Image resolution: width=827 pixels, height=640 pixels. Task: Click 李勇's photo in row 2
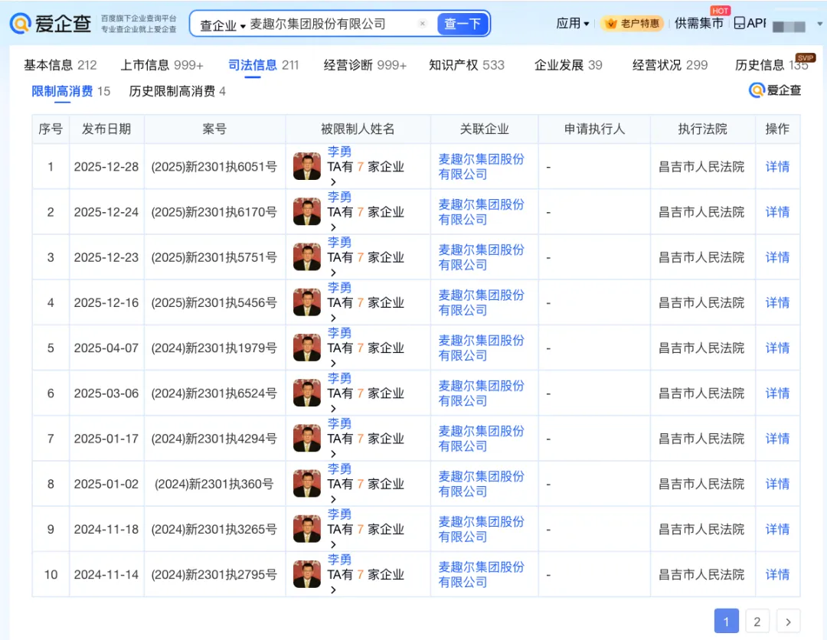(307, 211)
